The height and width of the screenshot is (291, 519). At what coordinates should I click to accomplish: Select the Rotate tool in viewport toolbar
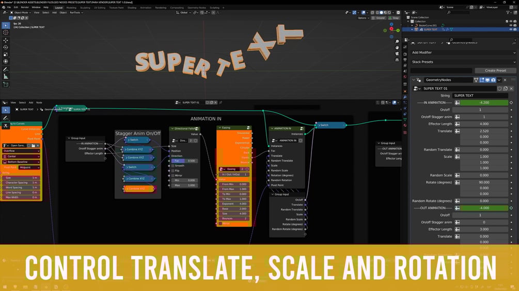tap(6, 47)
